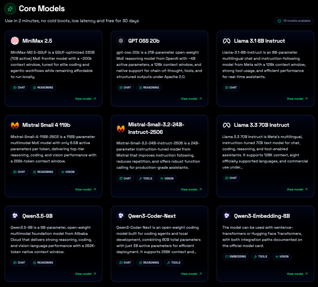Toggle the REASONING badge on GPT OSS 20b

149,88
